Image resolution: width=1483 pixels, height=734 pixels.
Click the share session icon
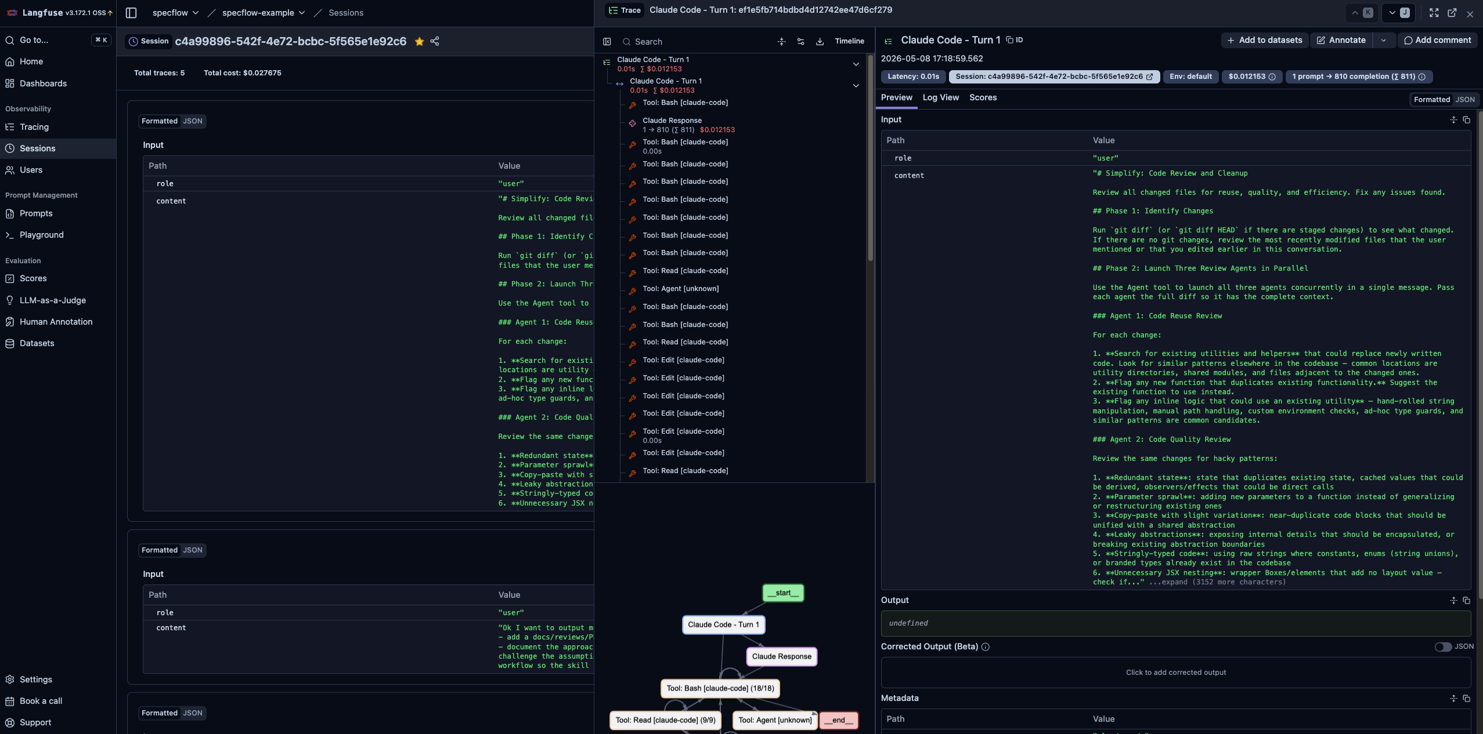pyautogui.click(x=435, y=41)
